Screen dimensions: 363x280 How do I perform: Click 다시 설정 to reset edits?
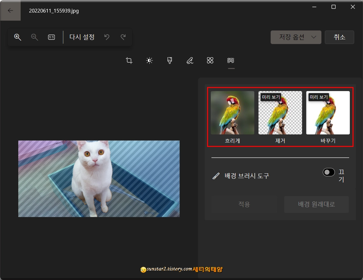[x=82, y=37]
